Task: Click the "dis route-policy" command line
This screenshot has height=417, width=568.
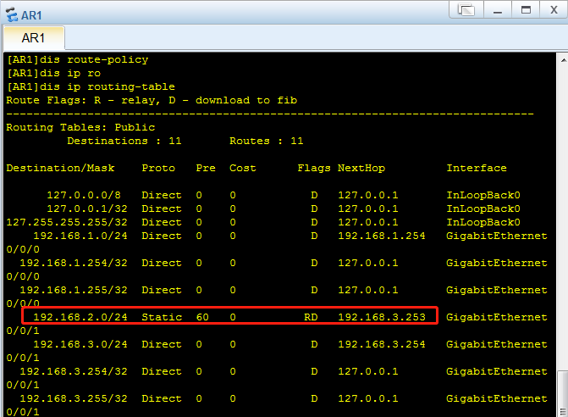Action: (78, 59)
